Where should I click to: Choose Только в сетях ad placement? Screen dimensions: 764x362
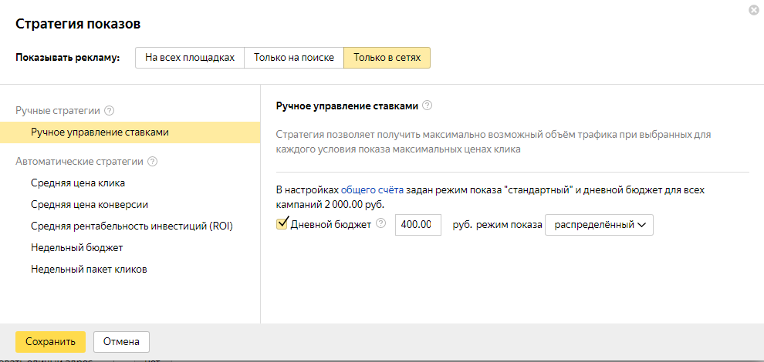pyautogui.click(x=387, y=59)
